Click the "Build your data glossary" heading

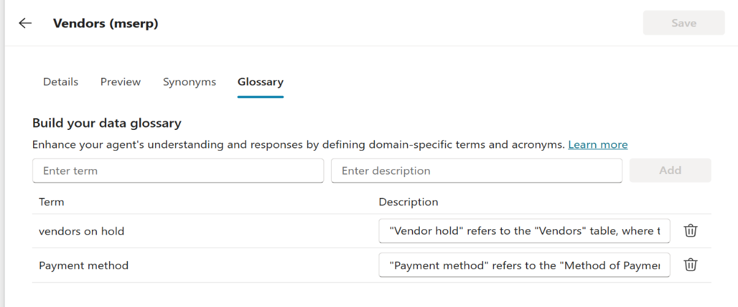pyautogui.click(x=107, y=123)
